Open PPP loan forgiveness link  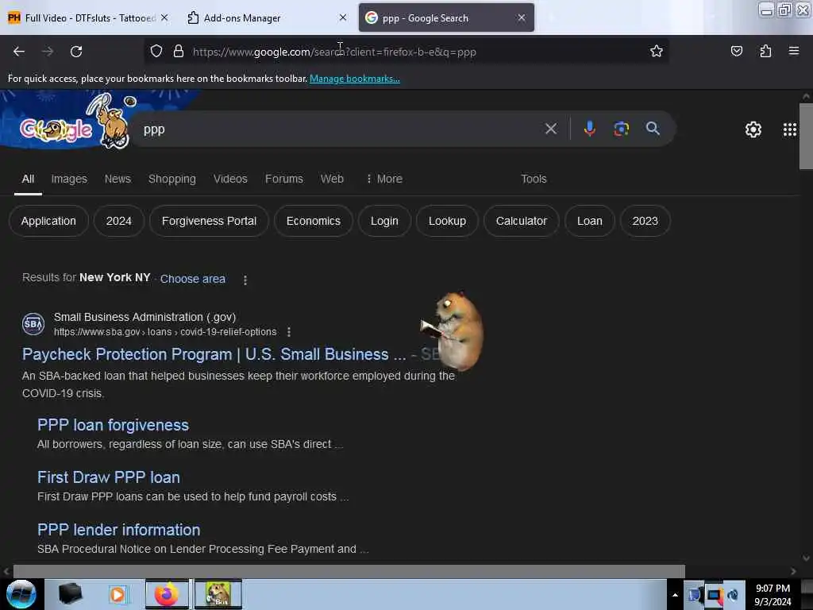pyautogui.click(x=113, y=426)
